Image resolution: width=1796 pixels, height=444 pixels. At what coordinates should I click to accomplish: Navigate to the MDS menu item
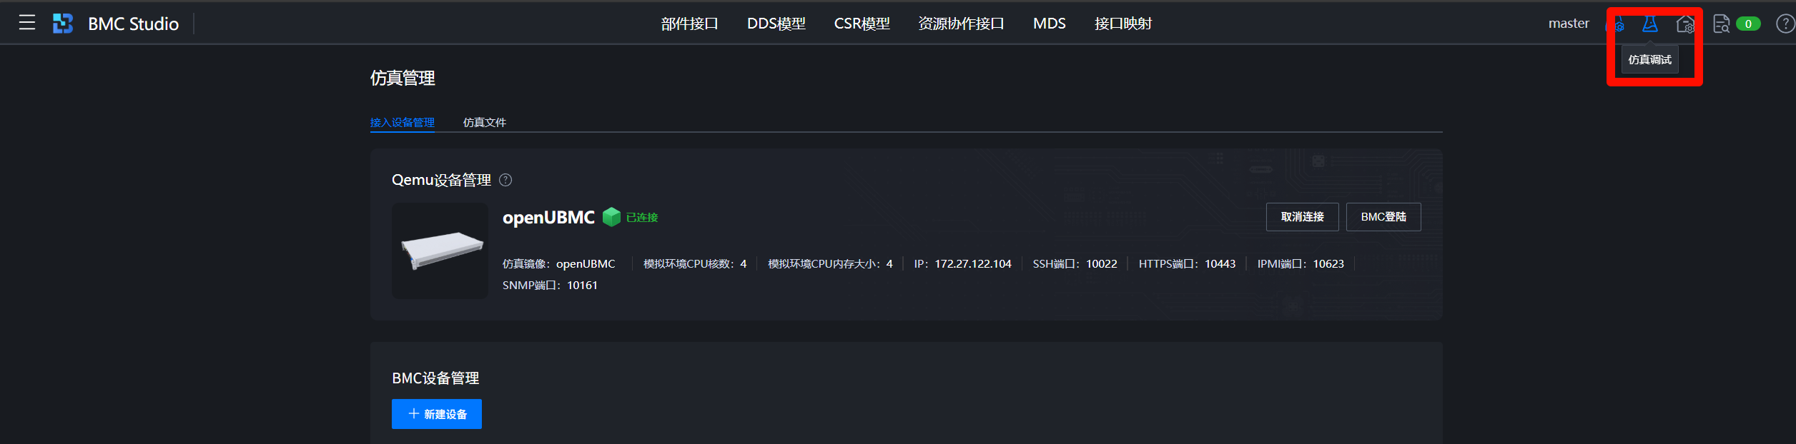(x=1049, y=24)
